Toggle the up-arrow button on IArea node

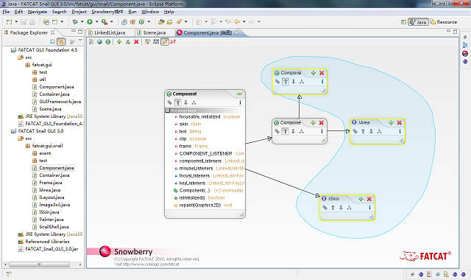363,131
